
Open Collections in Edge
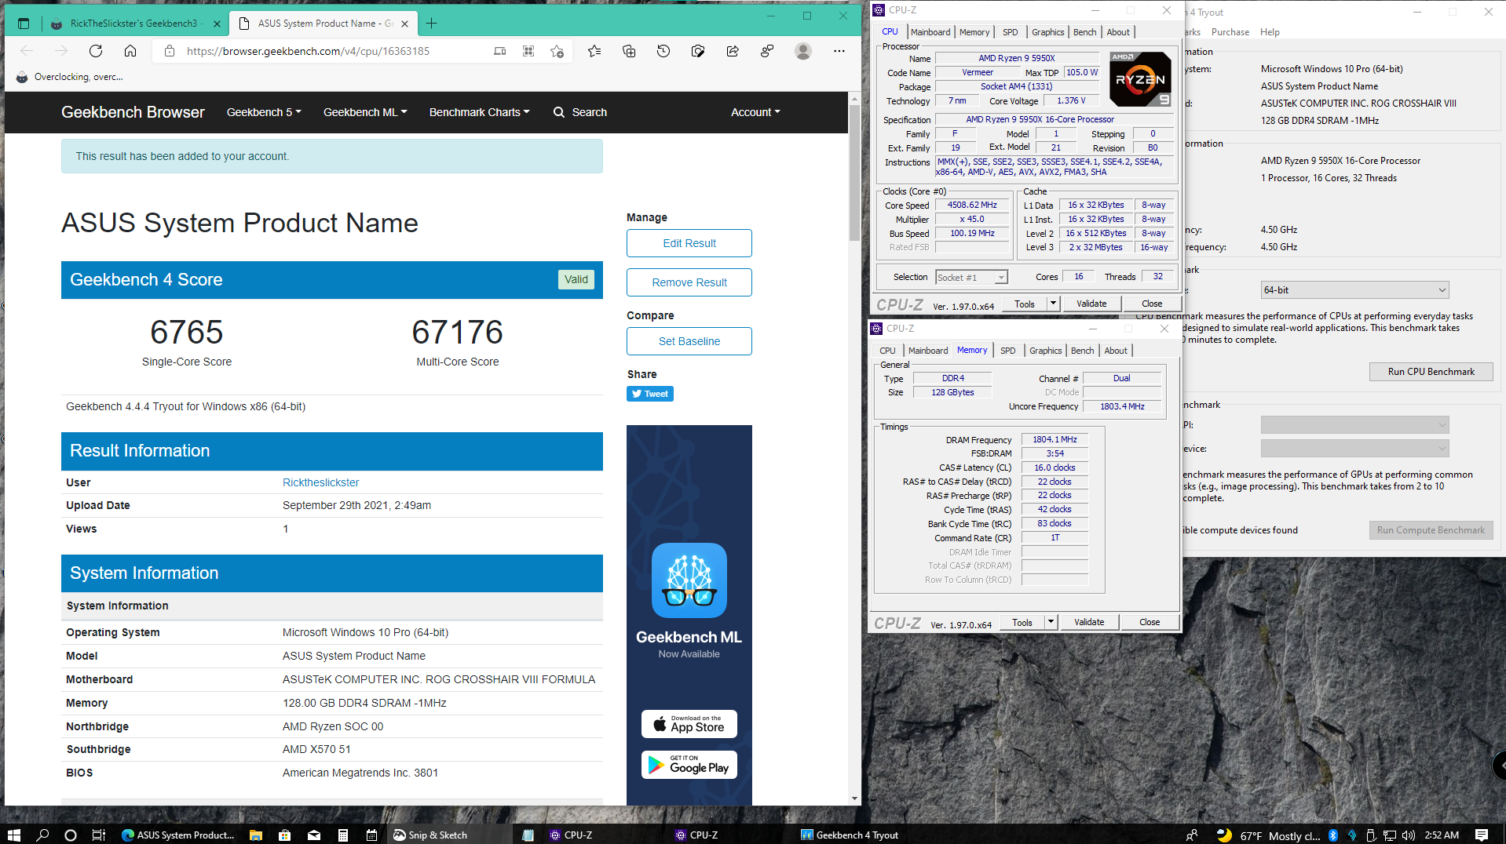[629, 51]
